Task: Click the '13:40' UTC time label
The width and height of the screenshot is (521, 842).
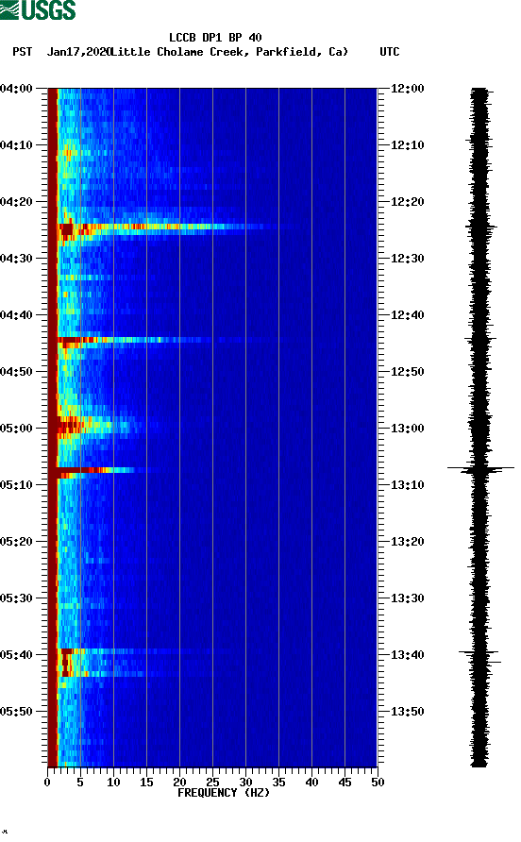Action: (x=407, y=655)
